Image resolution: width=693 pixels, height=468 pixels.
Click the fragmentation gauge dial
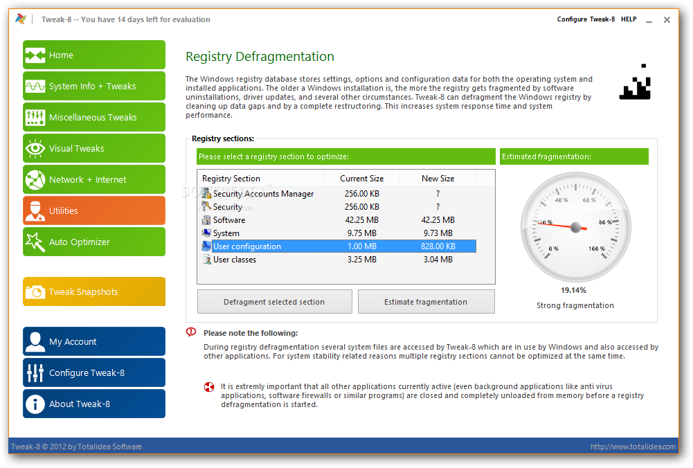pyautogui.click(x=575, y=227)
